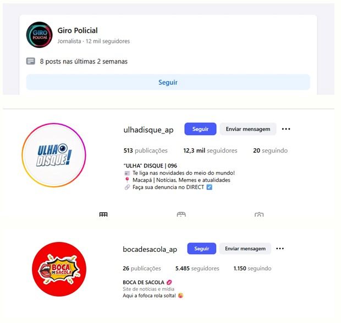Open the Giro Policial profile picture
Image resolution: width=341 pixels, height=323 pixels.
click(40, 35)
